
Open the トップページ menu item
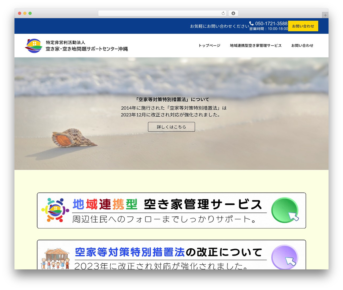click(209, 45)
